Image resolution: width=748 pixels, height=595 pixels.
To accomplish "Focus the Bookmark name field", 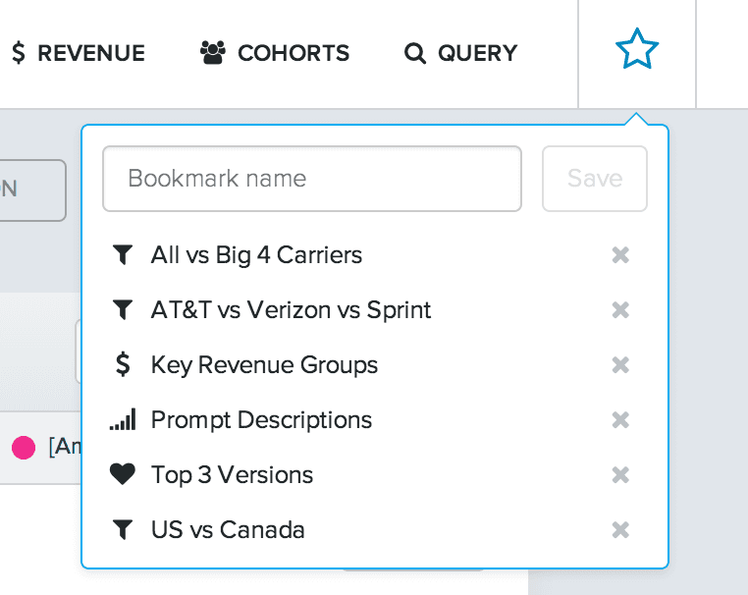I will tap(311, 179).
